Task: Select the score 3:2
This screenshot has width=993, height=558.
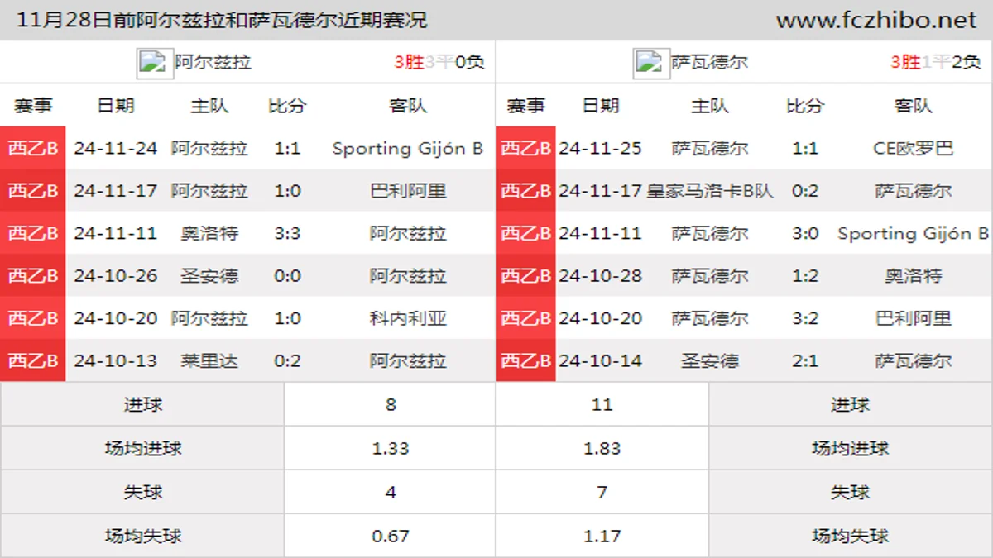Action: [x=805, y=318]
